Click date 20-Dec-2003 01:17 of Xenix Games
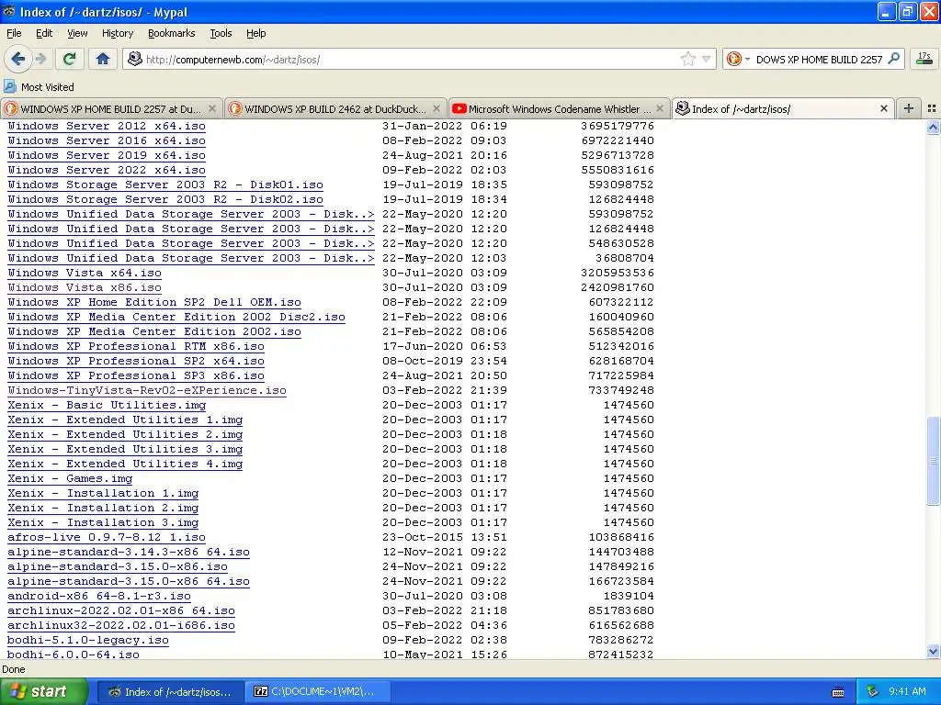 pyautogui.click(x=445, y=478)
